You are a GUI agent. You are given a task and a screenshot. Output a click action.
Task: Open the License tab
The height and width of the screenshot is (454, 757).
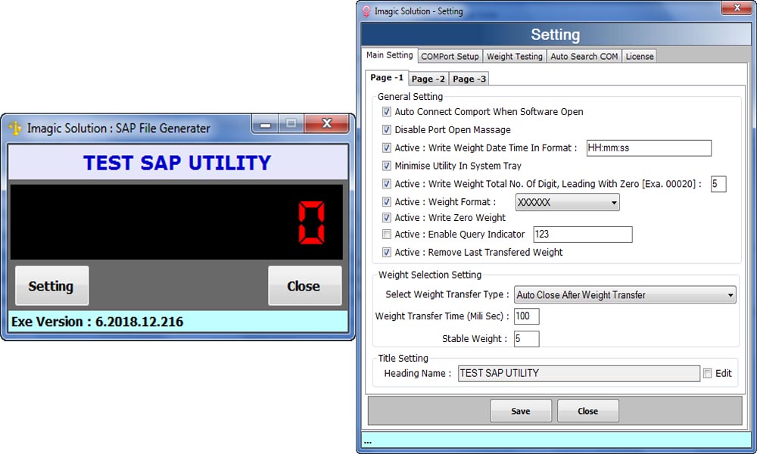[639, 57]
